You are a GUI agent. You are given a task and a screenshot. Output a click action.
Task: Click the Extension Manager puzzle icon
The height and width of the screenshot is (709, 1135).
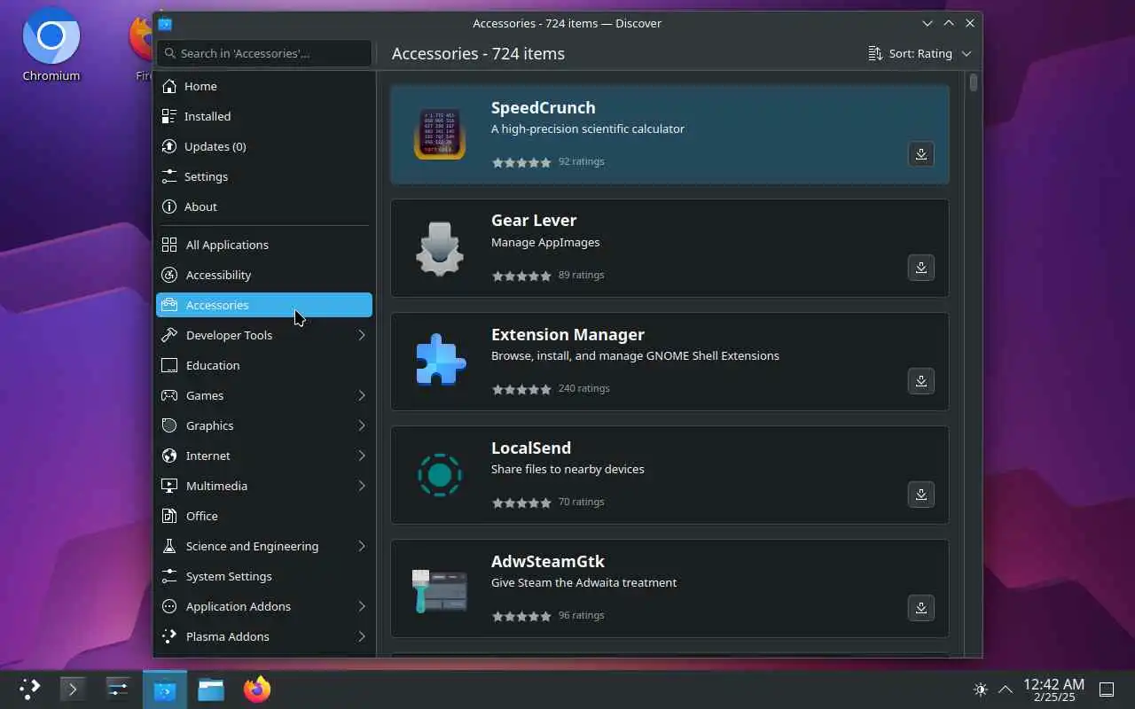(x=440, y=361)
